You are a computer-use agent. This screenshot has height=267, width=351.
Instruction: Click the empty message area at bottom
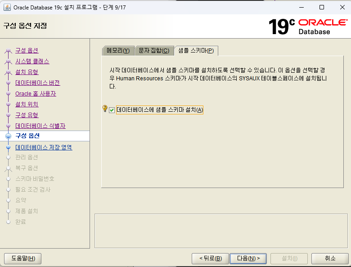(221, 231)
